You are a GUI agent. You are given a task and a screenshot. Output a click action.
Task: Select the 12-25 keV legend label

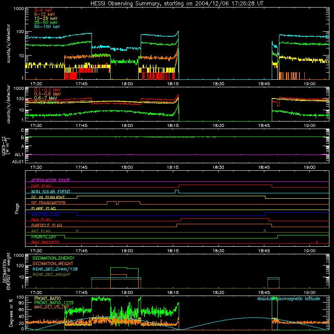click(x=46, y=18)
